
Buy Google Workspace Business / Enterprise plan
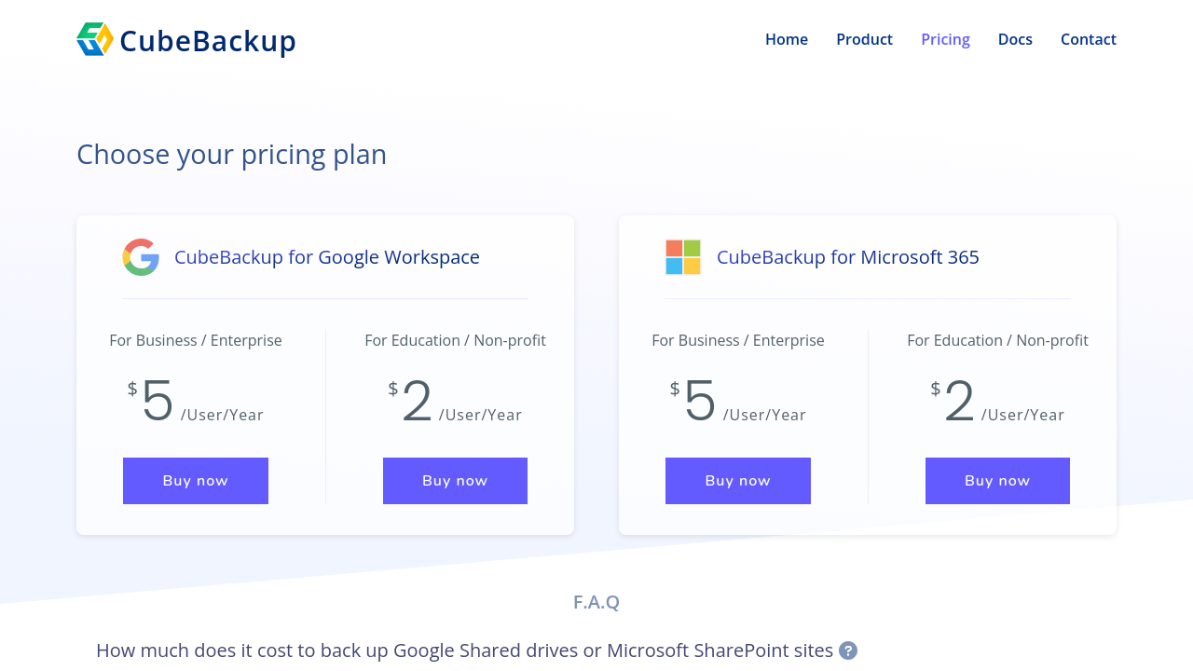[x=196, y=481]
